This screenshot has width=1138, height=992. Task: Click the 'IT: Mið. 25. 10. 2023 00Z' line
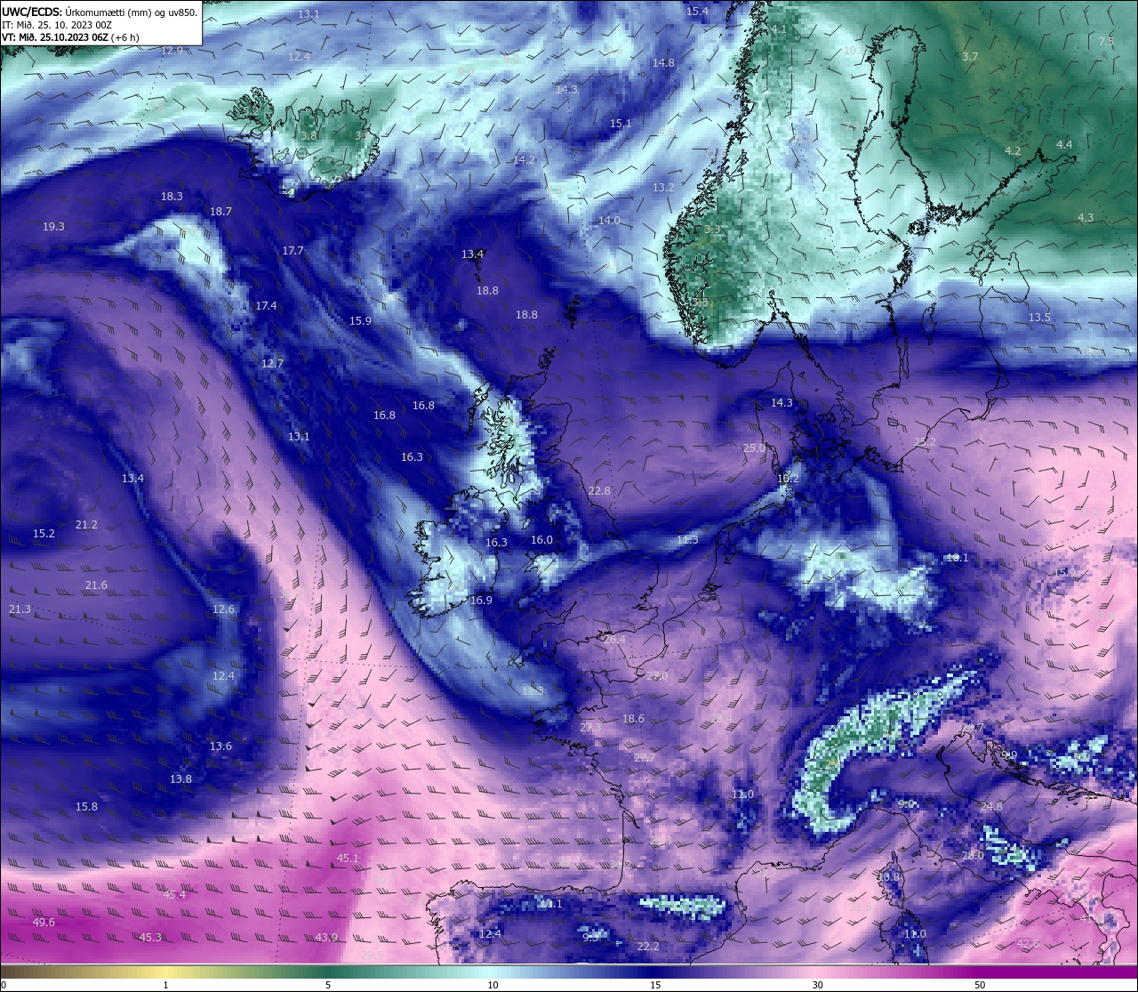tap(56, 25)
